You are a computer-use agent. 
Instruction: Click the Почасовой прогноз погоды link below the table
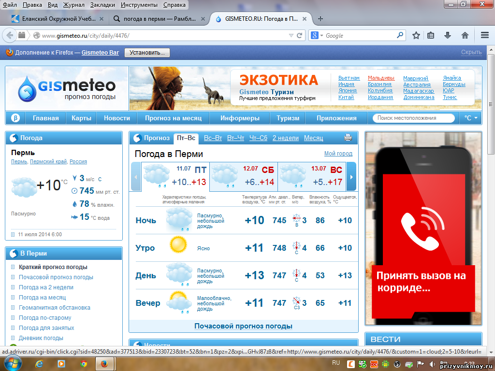tap(244, 326)
